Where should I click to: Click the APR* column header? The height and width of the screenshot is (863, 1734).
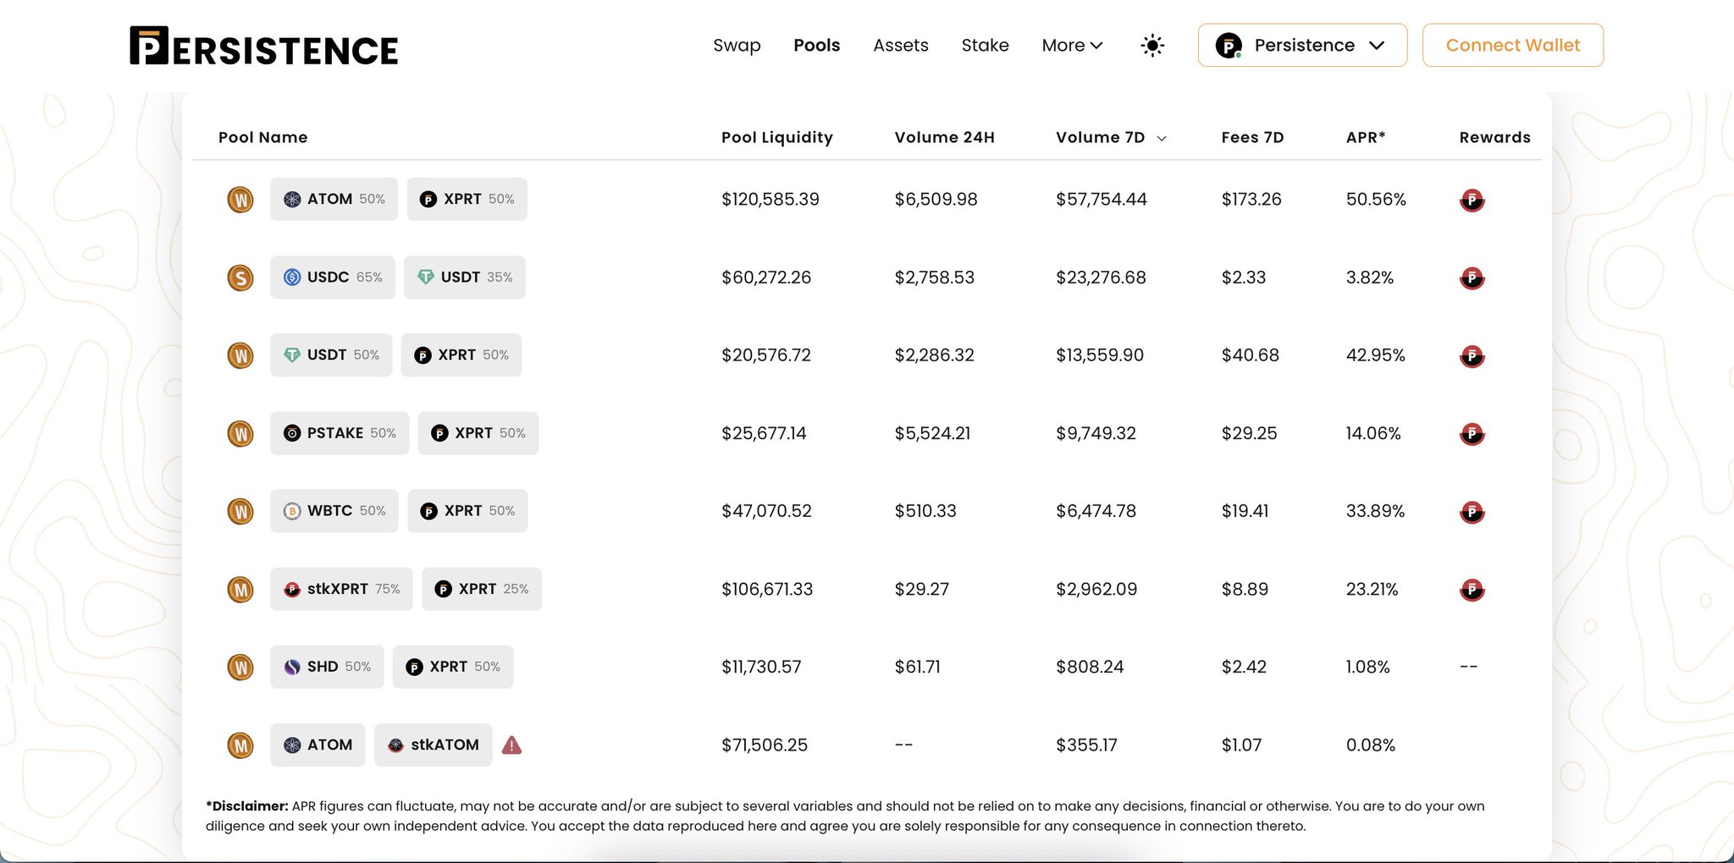point(1366,137)
